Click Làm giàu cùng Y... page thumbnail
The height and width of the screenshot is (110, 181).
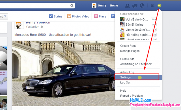[x=122, y=30]
